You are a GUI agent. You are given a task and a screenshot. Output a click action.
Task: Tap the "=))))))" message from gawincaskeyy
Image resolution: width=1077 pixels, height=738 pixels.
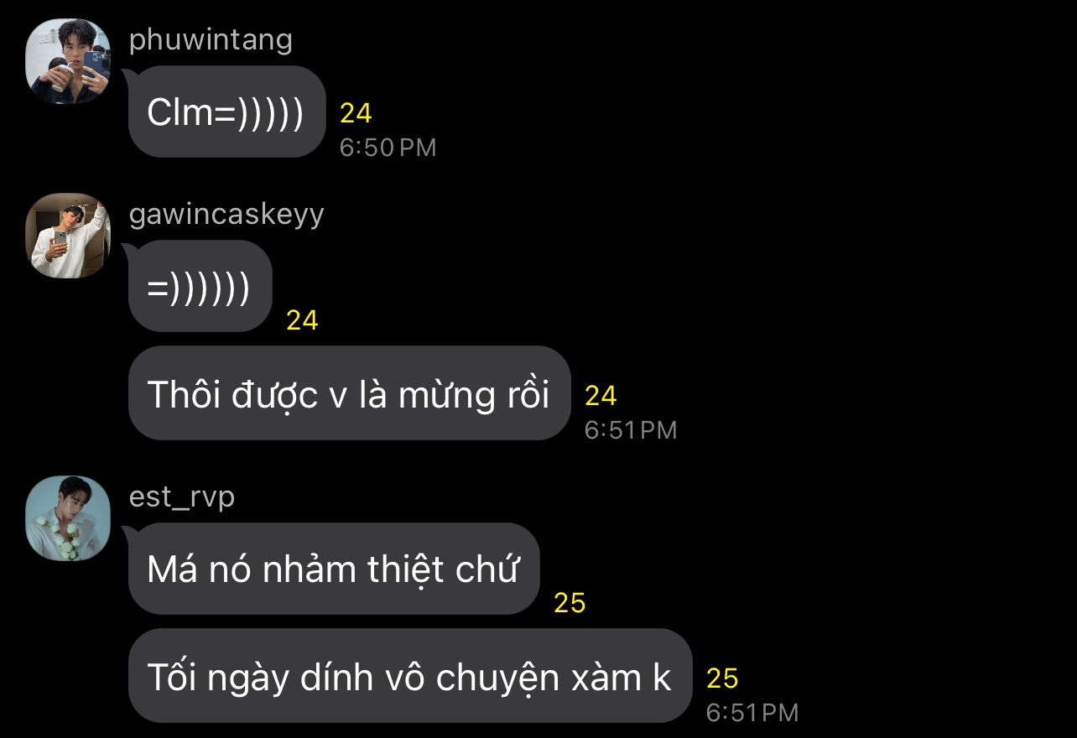click(200, 287)
